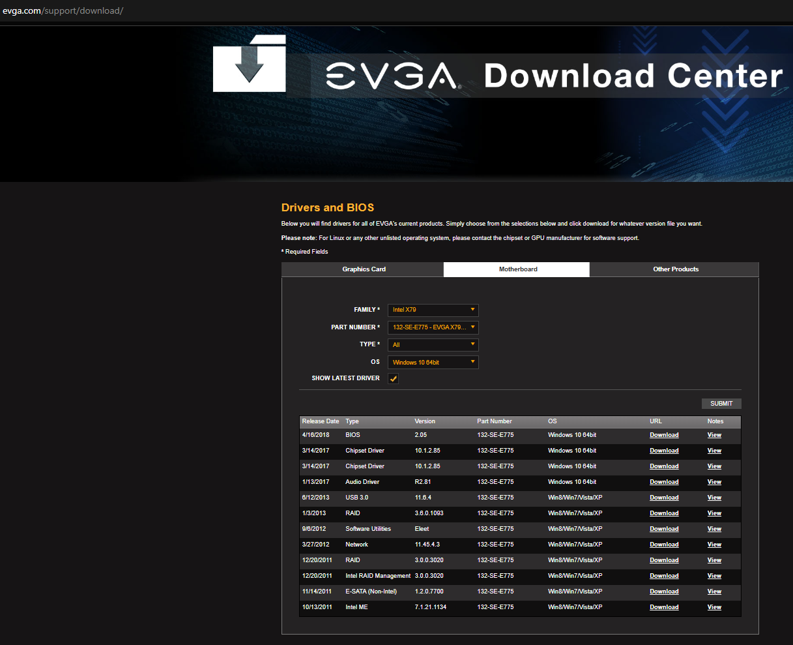The width and height of the screenshot is (793, 645).
Task: Download the Audio Driver R2.81
Action: tap(664, 482)
